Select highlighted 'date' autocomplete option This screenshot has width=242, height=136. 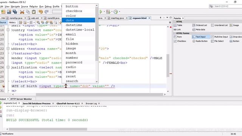click(x=79, y=20)
